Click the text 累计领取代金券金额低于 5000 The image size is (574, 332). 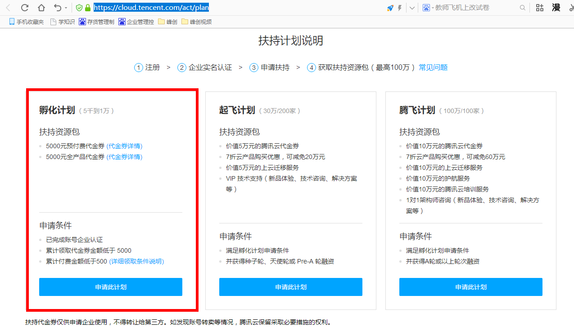pyautogui.click(x=89, y=250)
